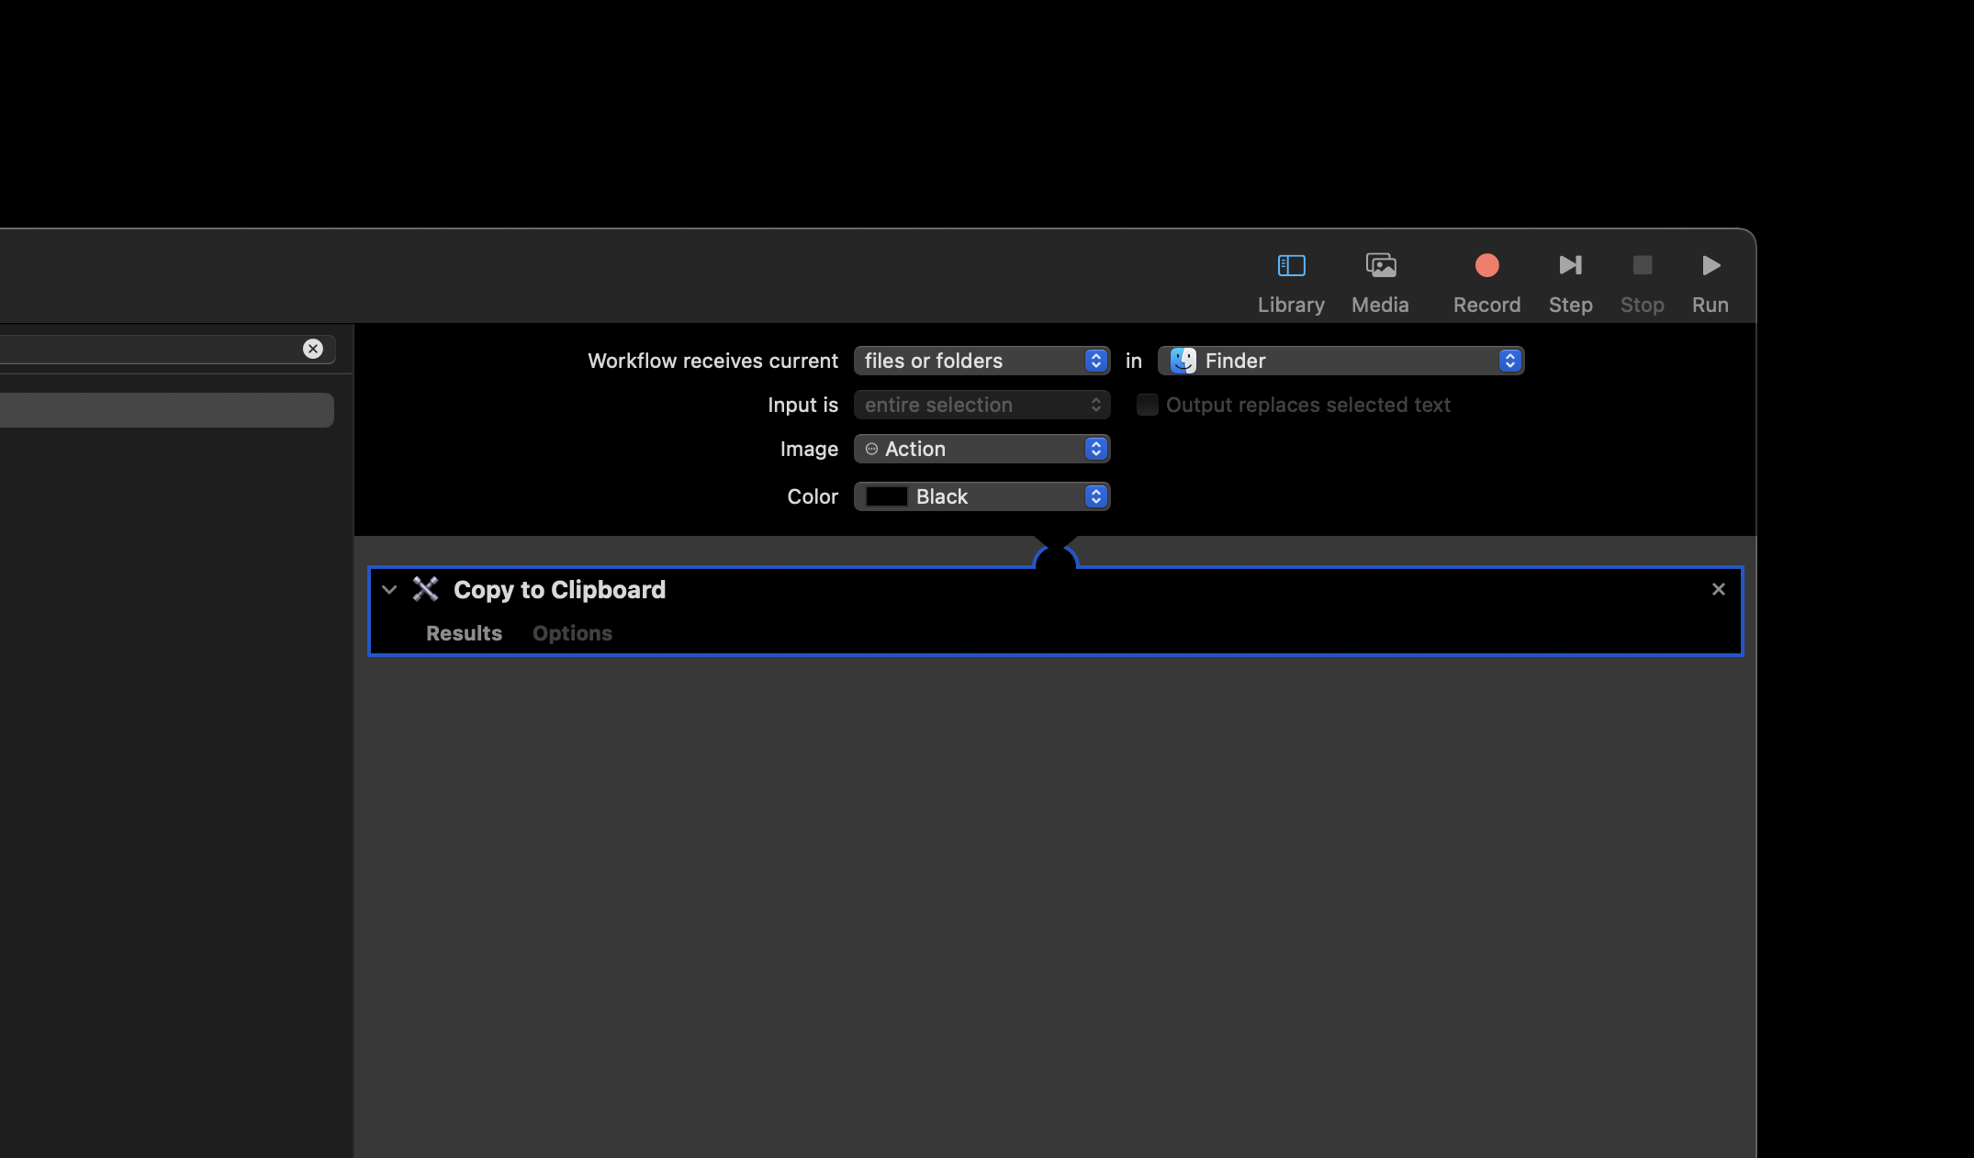Select the entire selection Input is dropdown
This screenshot has height=1158, width=1974.
pyautogui.click(x=981, y=404)
